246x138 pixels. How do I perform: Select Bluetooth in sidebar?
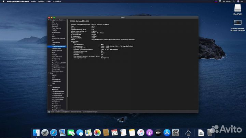click(x=55, y=26)
